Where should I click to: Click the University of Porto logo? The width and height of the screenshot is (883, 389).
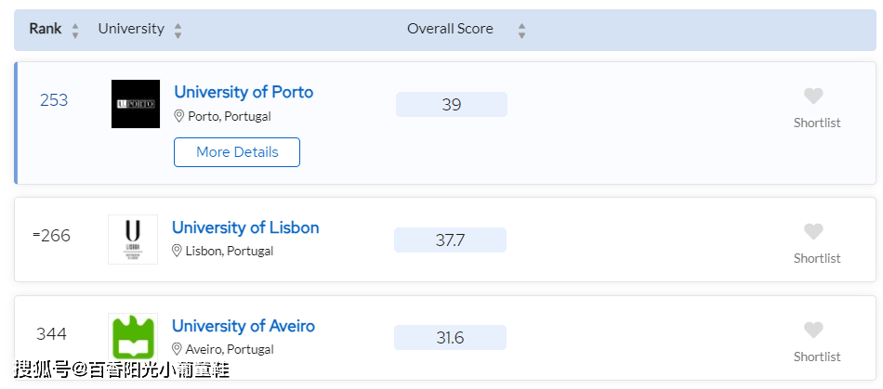(135, 104)
